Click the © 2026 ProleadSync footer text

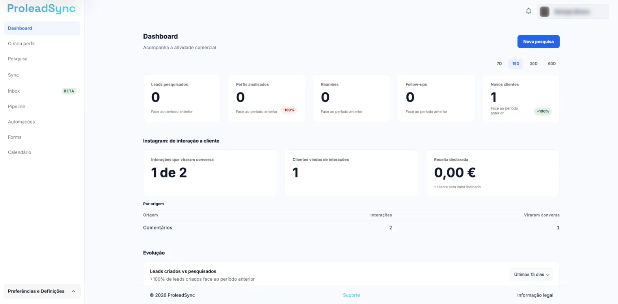172,295
